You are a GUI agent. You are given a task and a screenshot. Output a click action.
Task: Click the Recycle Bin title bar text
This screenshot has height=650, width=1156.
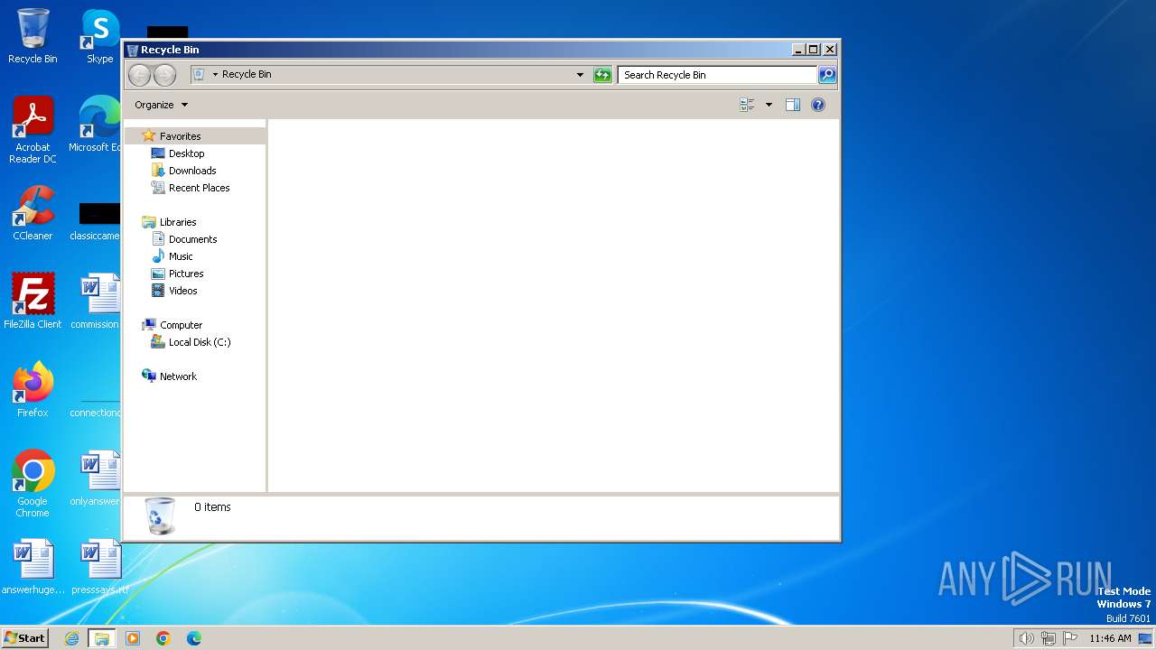(x=170, y=50)
